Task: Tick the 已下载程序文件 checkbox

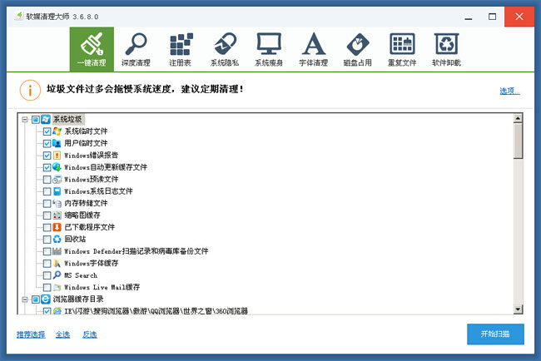Action: click(47, 228)
